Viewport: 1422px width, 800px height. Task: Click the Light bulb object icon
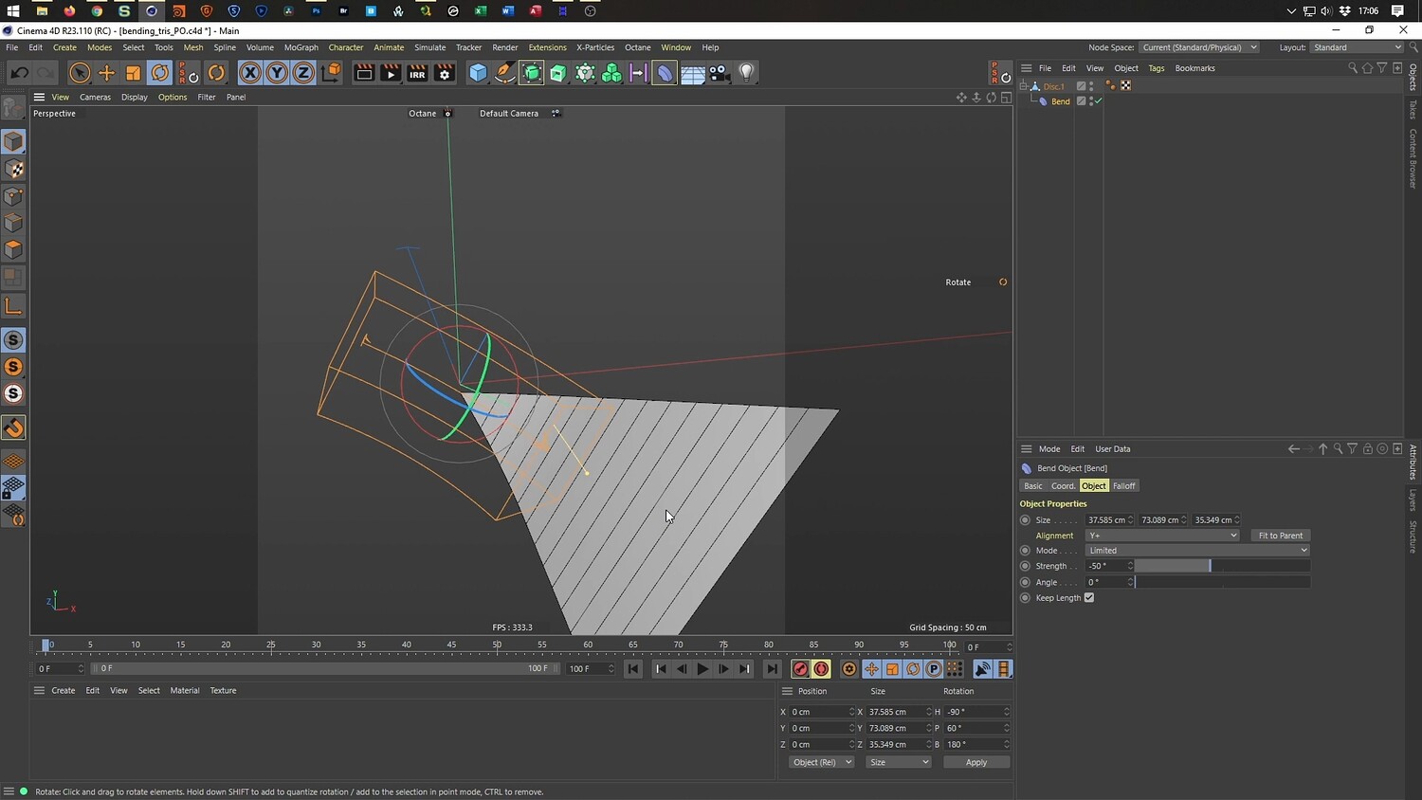pos(747,73)
